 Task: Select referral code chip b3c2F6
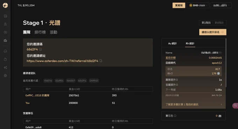tap(82, 81)
